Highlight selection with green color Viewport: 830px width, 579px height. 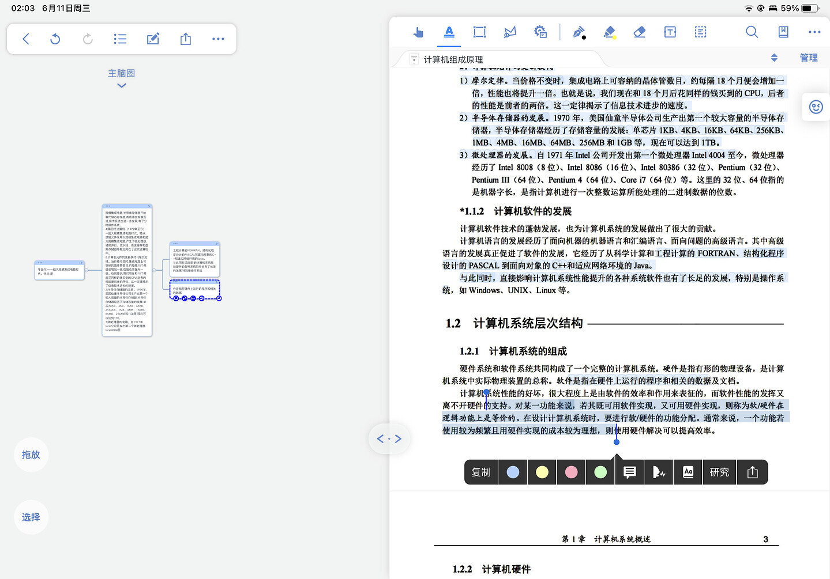pos(600,472)
